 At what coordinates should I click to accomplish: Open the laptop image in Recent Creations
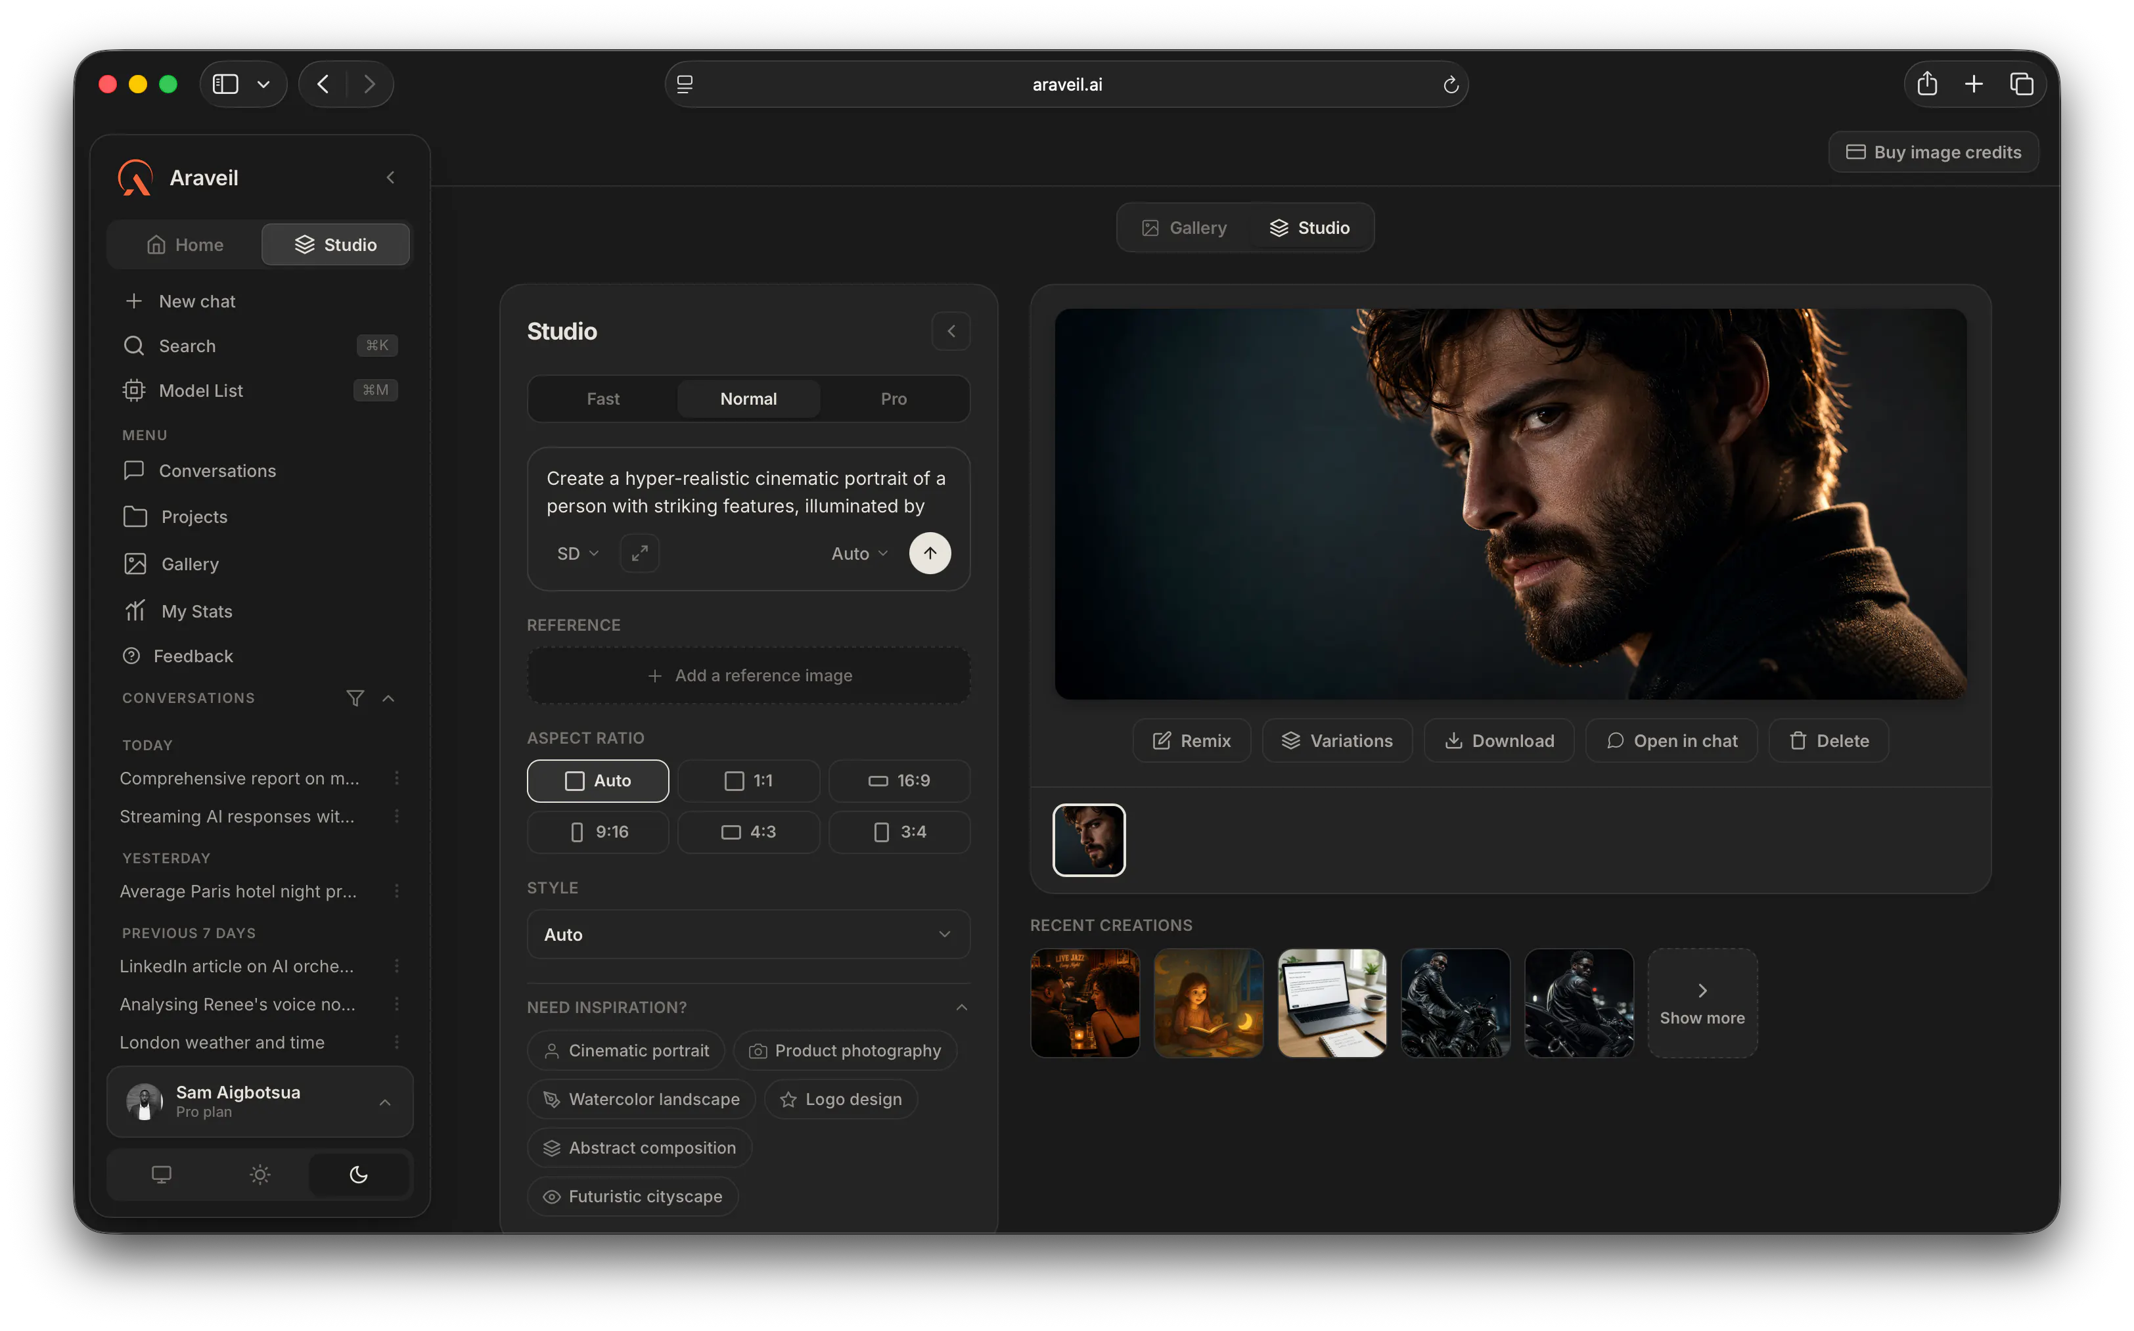[x=1332, y=1003]
